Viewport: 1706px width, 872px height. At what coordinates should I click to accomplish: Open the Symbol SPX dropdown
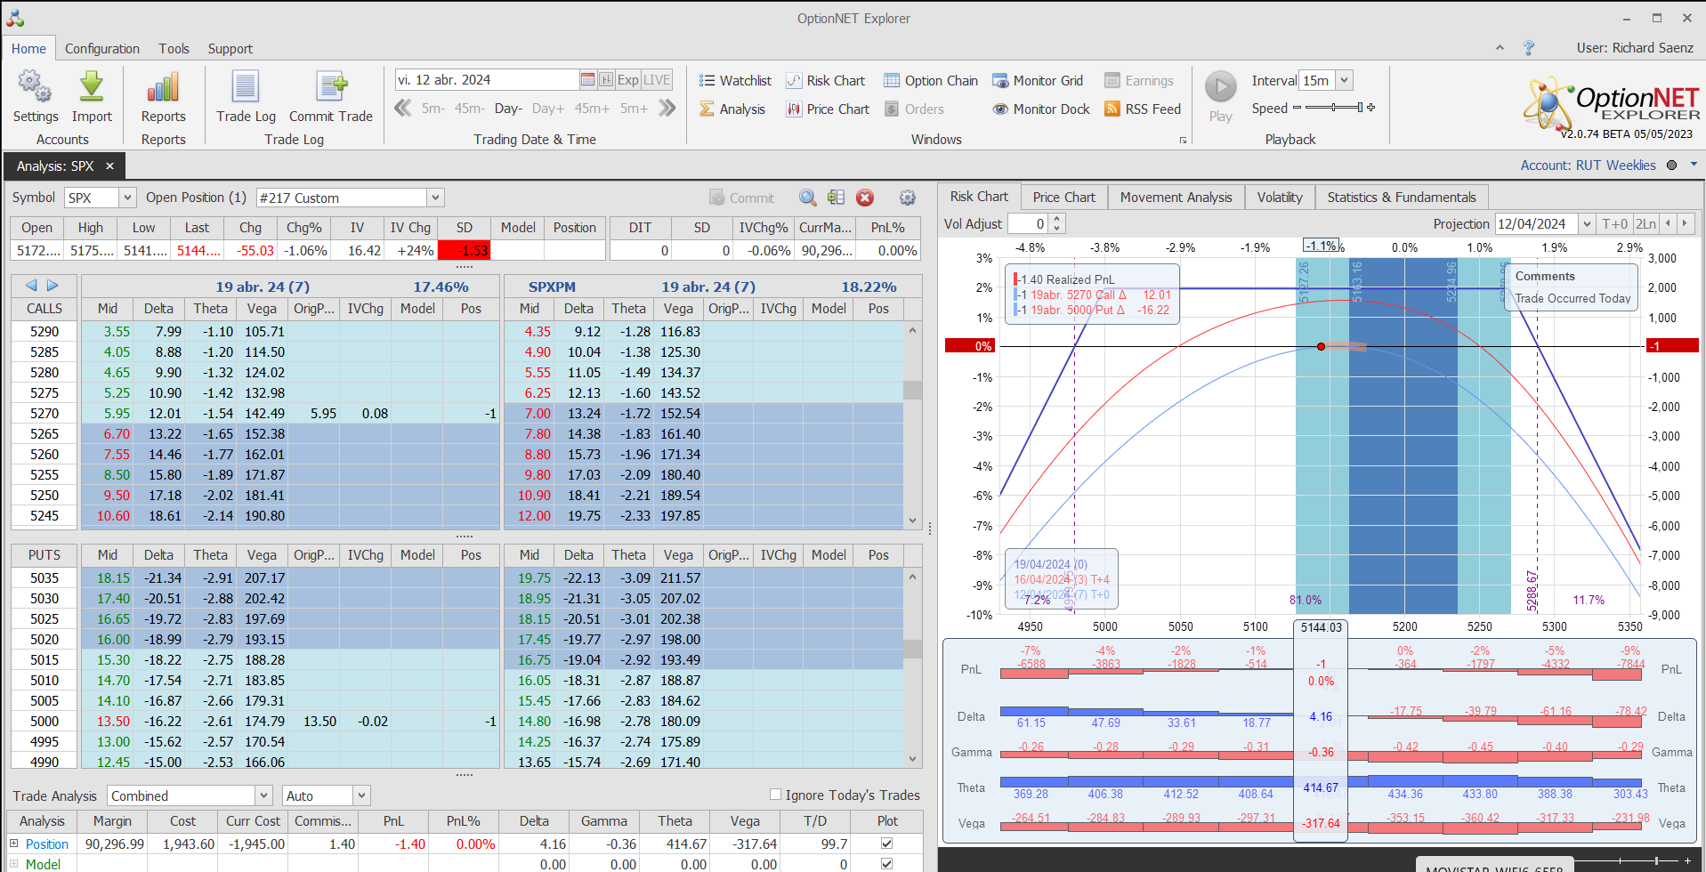(127, 198)
